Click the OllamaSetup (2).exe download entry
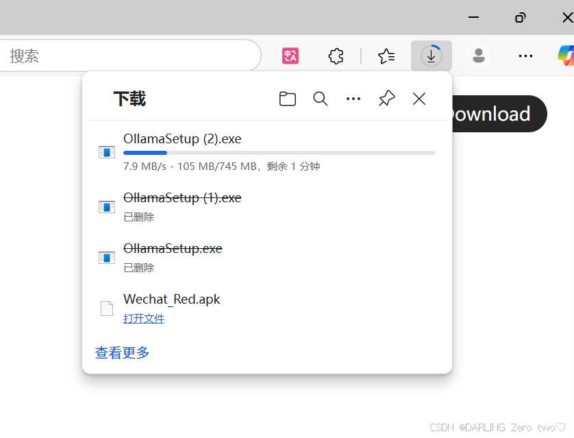This screenshot has height=438, width=574. click(182, 139)
